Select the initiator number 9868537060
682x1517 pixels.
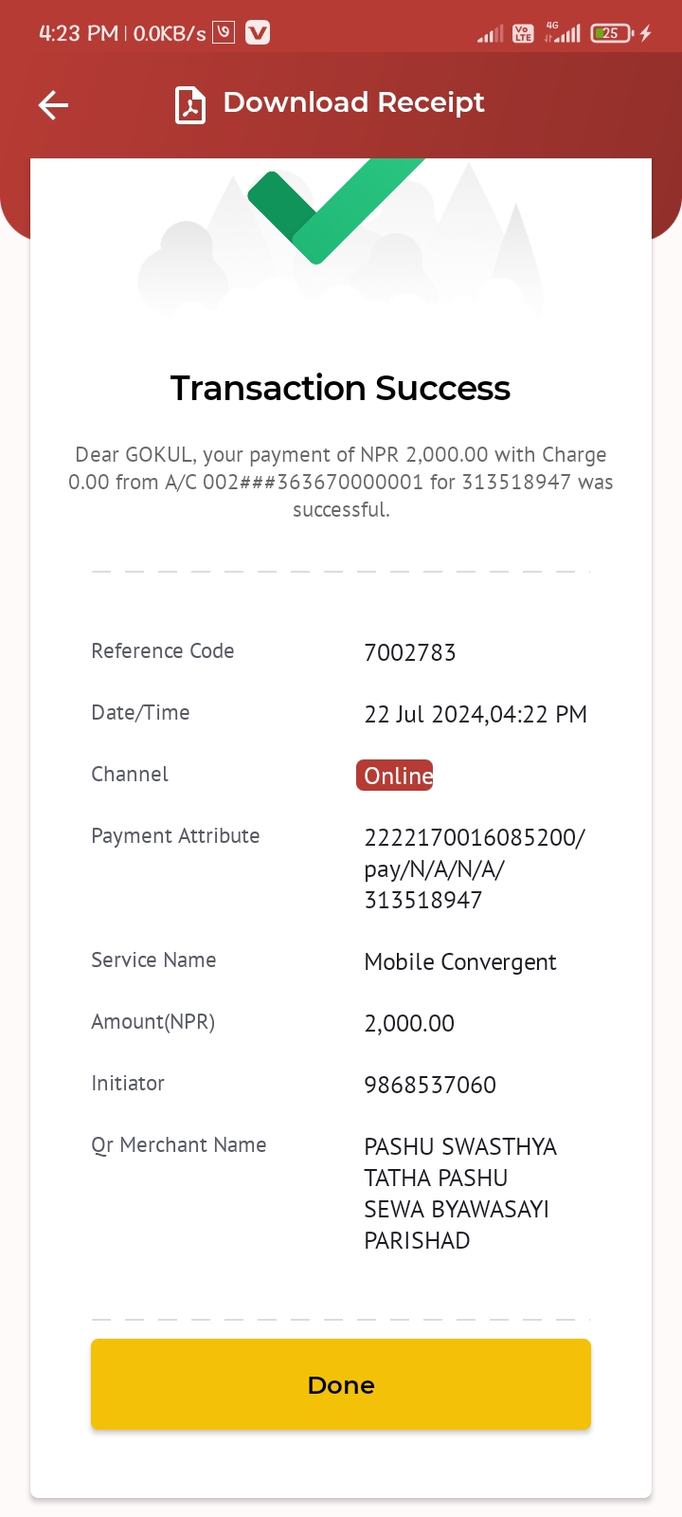tap(430, 1085)
